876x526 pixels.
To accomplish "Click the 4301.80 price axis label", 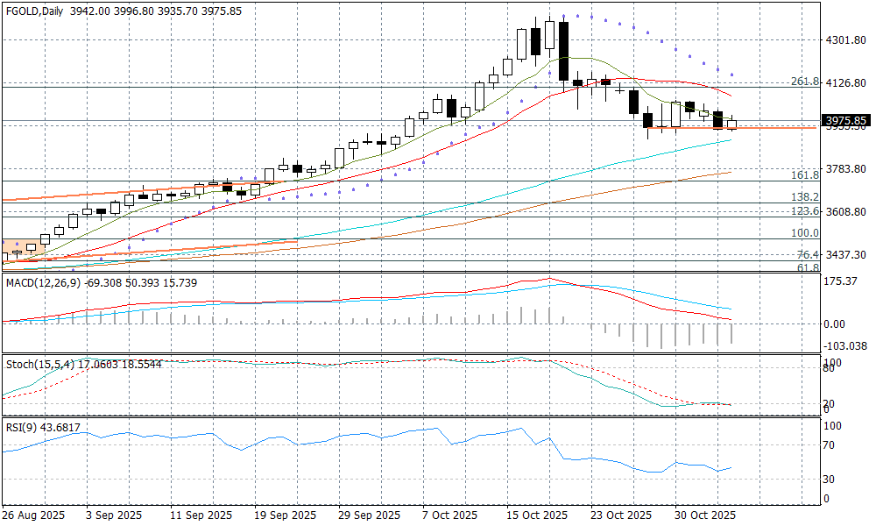I will click(846, 40).
